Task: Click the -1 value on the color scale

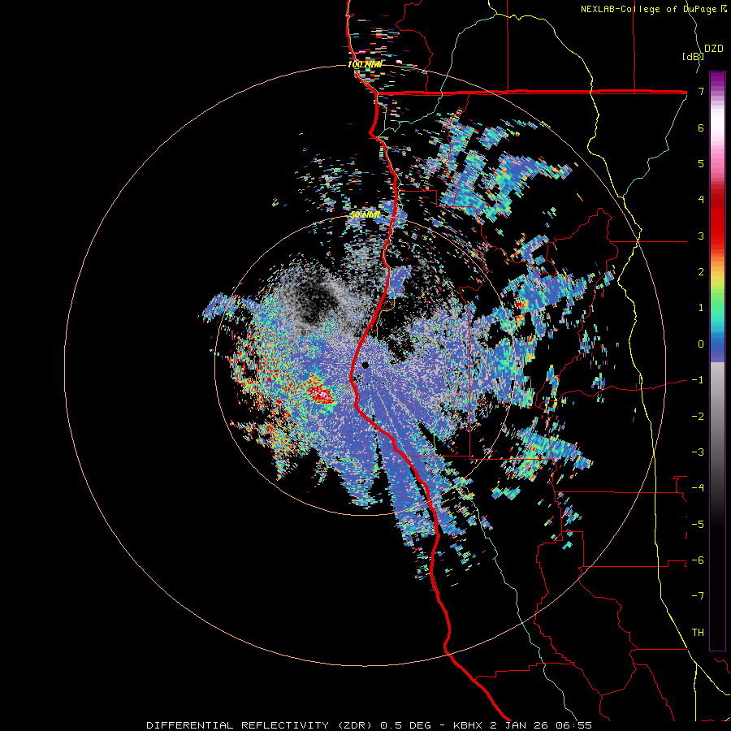Action: point(698,380)
